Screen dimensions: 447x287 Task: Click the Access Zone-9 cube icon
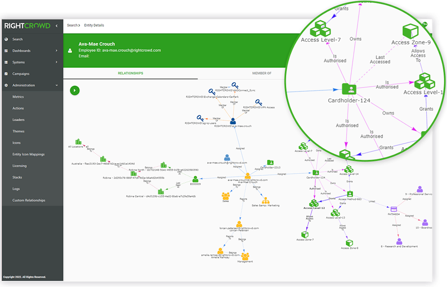coord(410,31)
